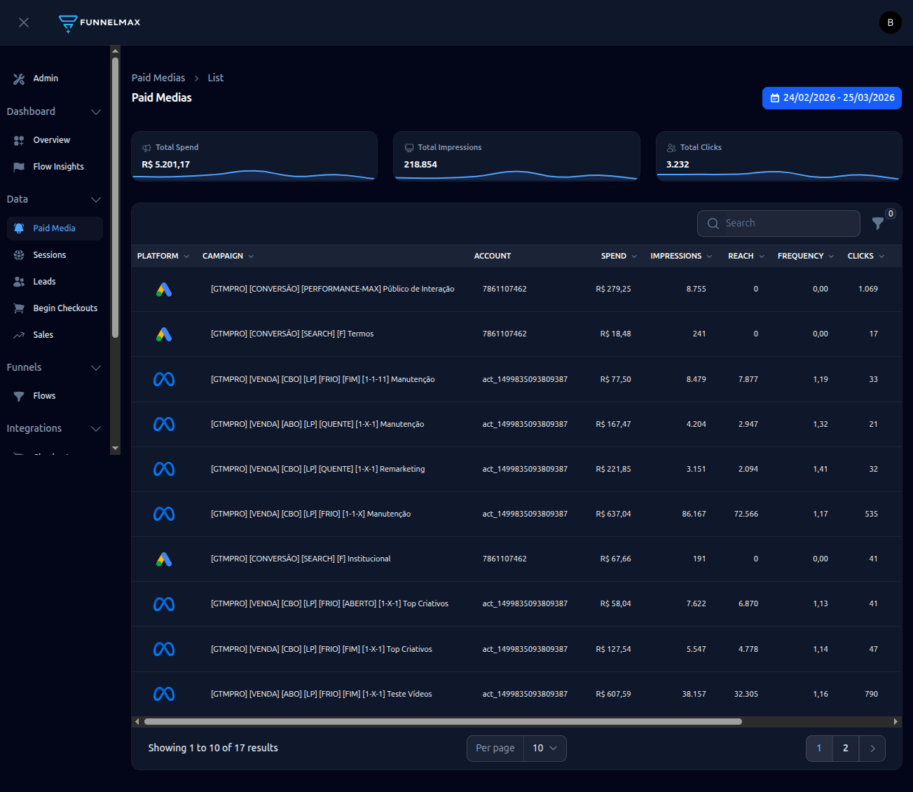This screenshot has width=913, height=792.
Task: Click the Begin Checkouts cart icon
Action: click(19, 308)
